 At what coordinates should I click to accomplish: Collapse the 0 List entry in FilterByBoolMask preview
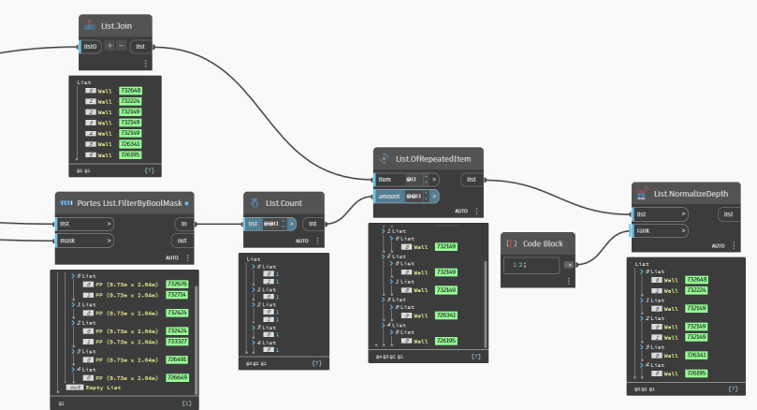[x=72, y=276]
